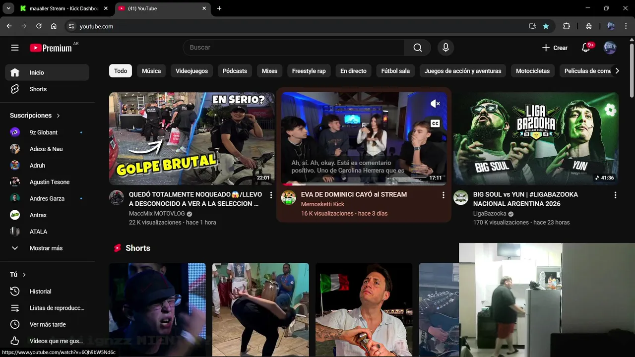Open the Adexe & Nau subscription
This screenshot has width=635, height=357.
click(x=47, y=149)
